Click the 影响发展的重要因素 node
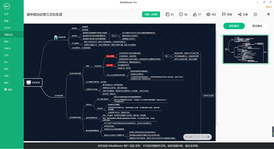This screenshot has height=149, width=274. [x=92, y=131]
